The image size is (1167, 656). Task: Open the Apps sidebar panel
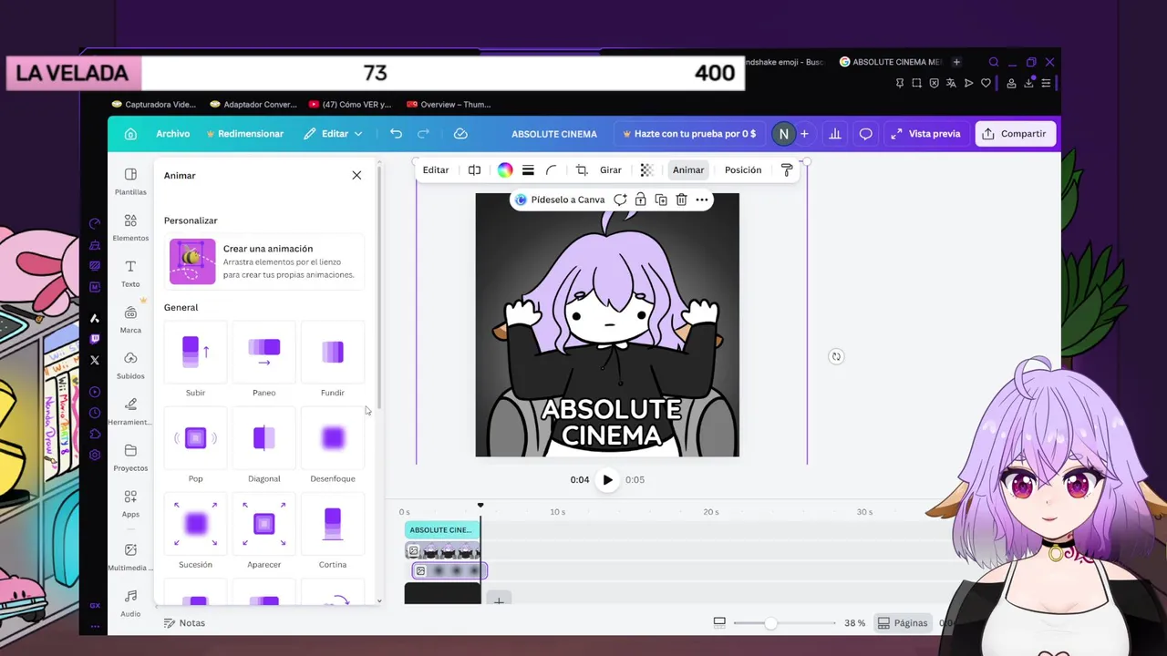[x=130, y=503]
